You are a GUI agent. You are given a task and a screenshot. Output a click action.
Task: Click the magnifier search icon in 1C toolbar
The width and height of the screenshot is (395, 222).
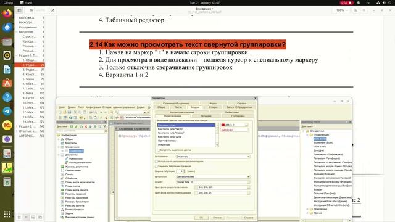coord(117,112)
